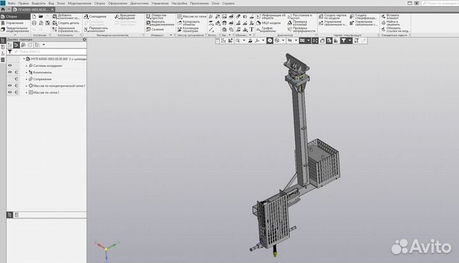
Task: Click Создать чертеж по модели
Action: pyautogui.click(x=333, y=17)
